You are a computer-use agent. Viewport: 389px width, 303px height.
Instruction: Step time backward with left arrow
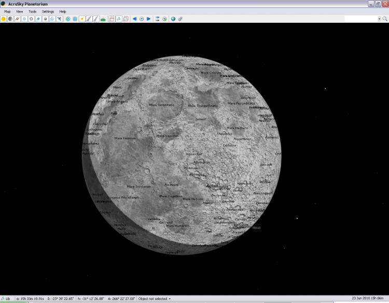(x=134, y=19)
